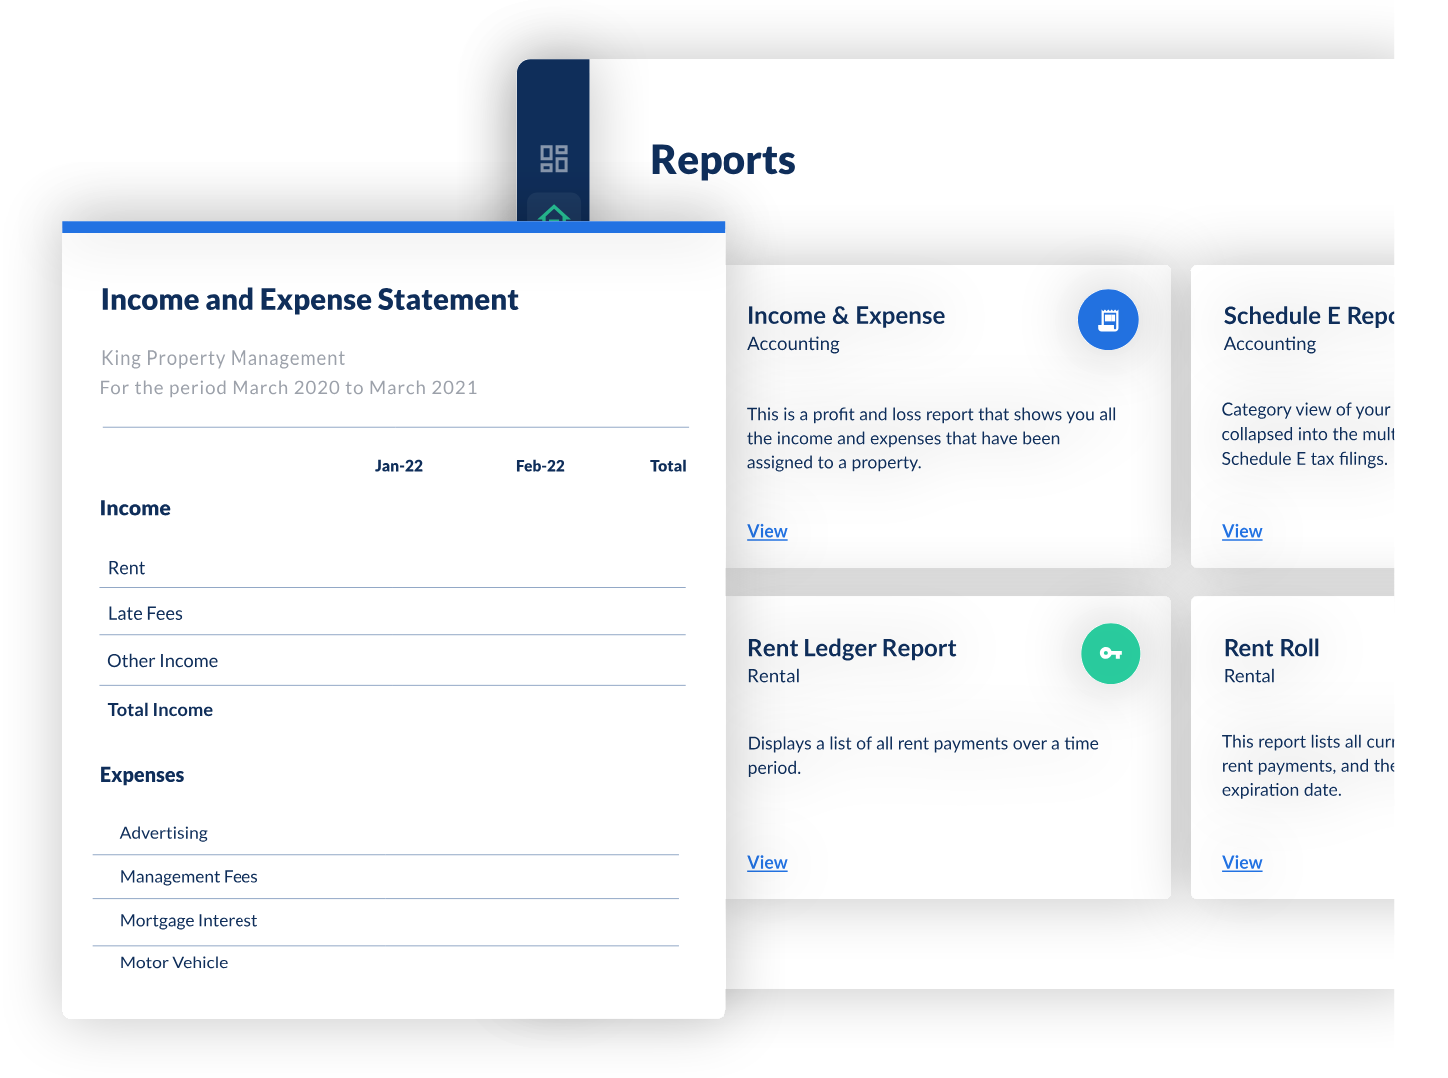Click the blue receipt icon on Income & Expense
Screen dimensions: 1448x1078
click(1107, 320)
